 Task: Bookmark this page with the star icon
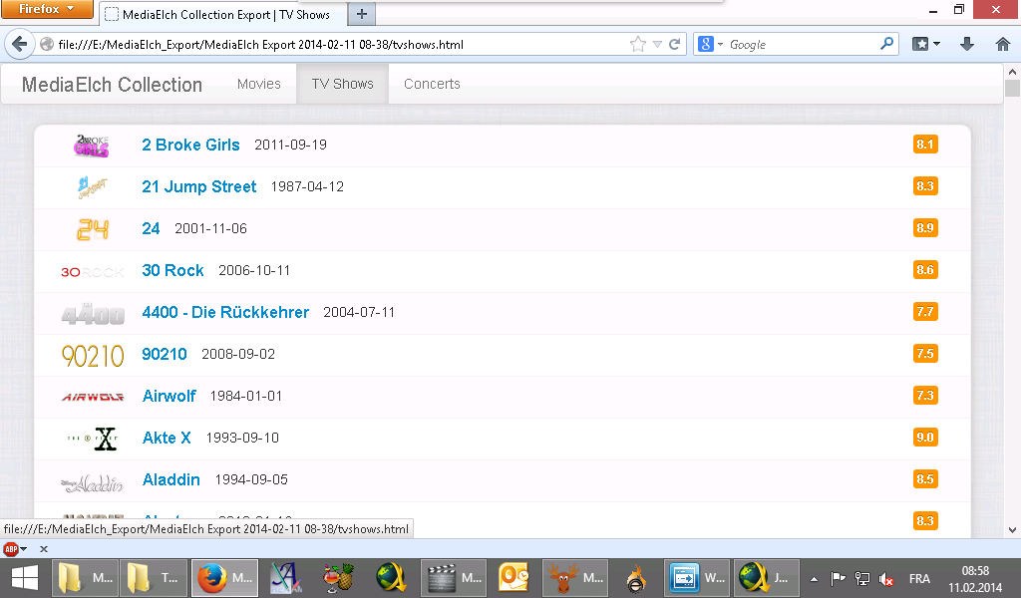coord(637,44)
